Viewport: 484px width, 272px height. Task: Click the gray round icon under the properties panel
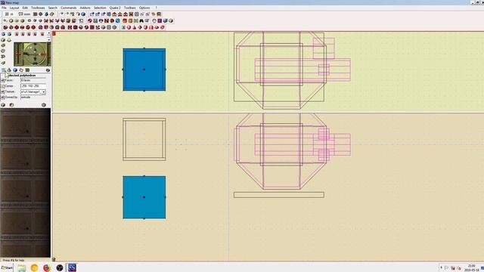point(44,105)
